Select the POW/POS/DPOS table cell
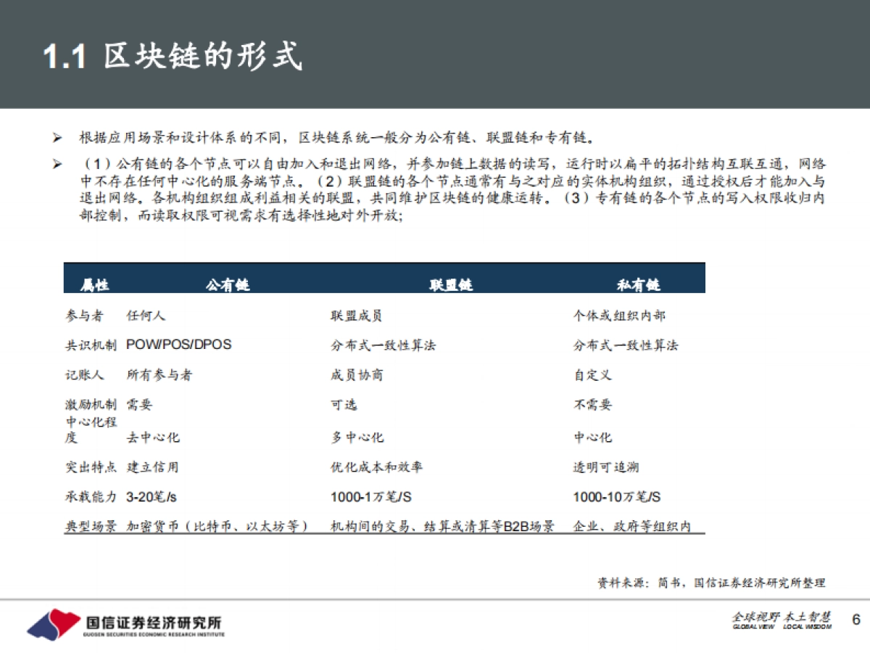 (x=180, y=345)
